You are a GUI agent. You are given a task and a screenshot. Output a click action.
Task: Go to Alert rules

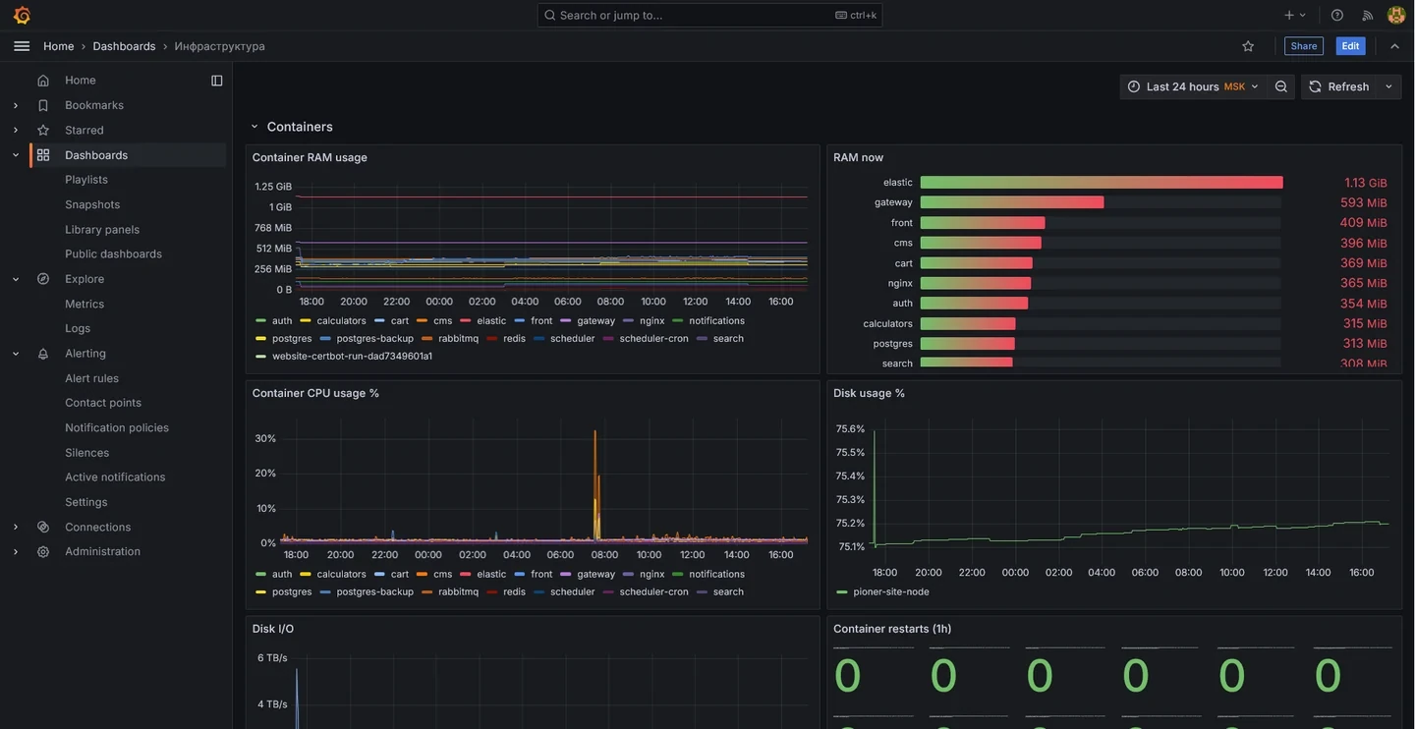pos(92,378)
